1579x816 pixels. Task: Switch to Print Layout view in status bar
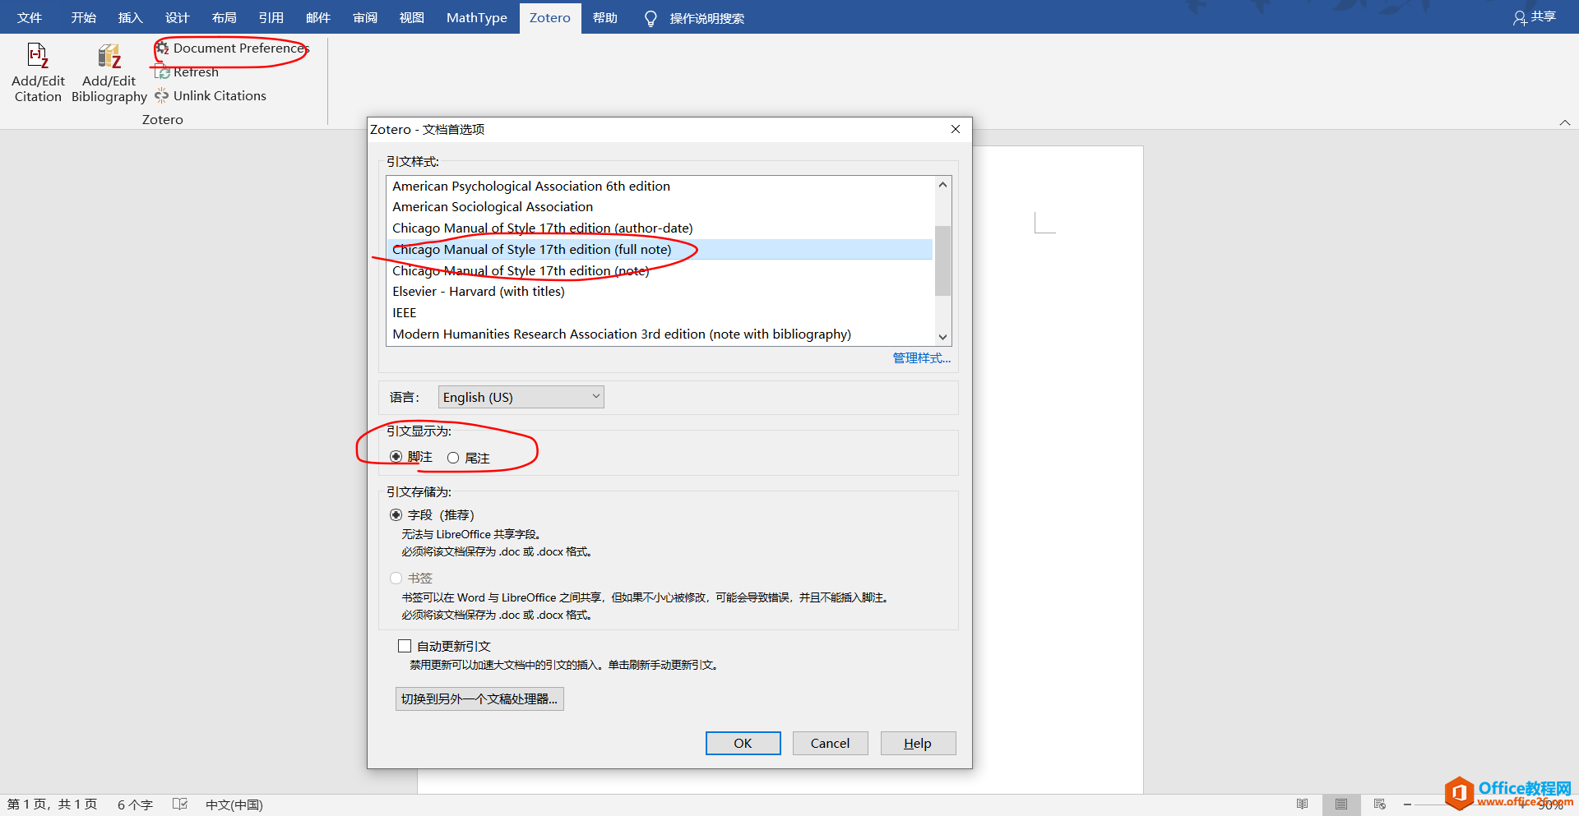pyautogui.click(x=1341, y=804)
